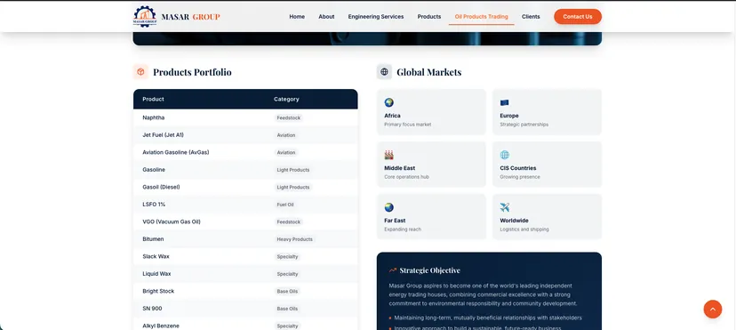Click the Gasoline product row
Viewport: 736px width, 330px height.
pyautogui.click(x=245, y=170)
